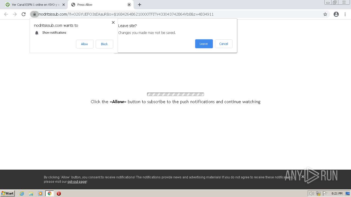Switch to Chrome in the taskbar
The width and height of the screenshot is (351, 197).
pos(50,193)
